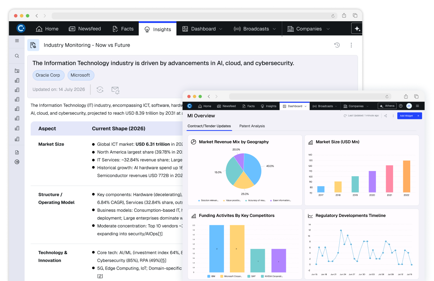Expand Broadcasts chevron in the Dashboard window navbar
The width and height of the screenshot is (434, 281).
pyautogui.click(x=336, y=106)
